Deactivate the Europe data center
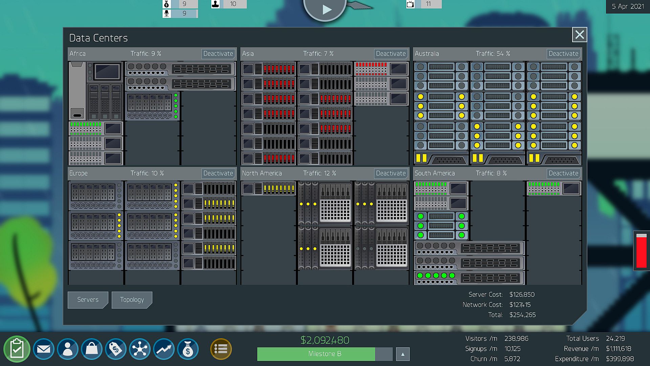This screenshot has width=650, height=366. [218, 173]
